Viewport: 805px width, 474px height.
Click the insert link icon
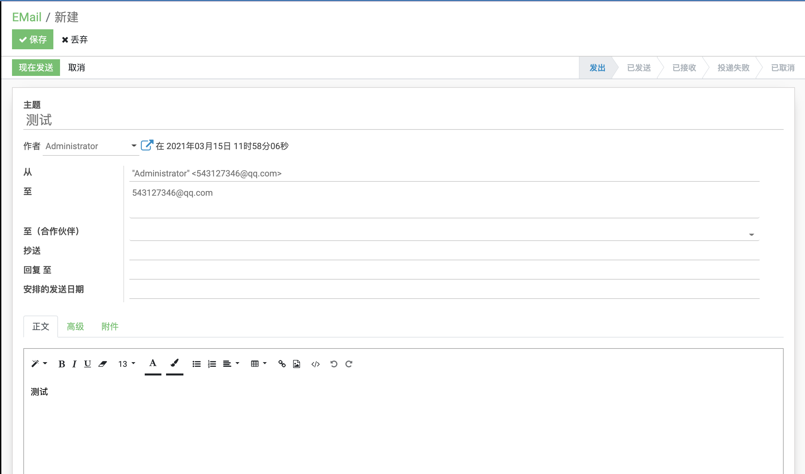pos(282,364)
